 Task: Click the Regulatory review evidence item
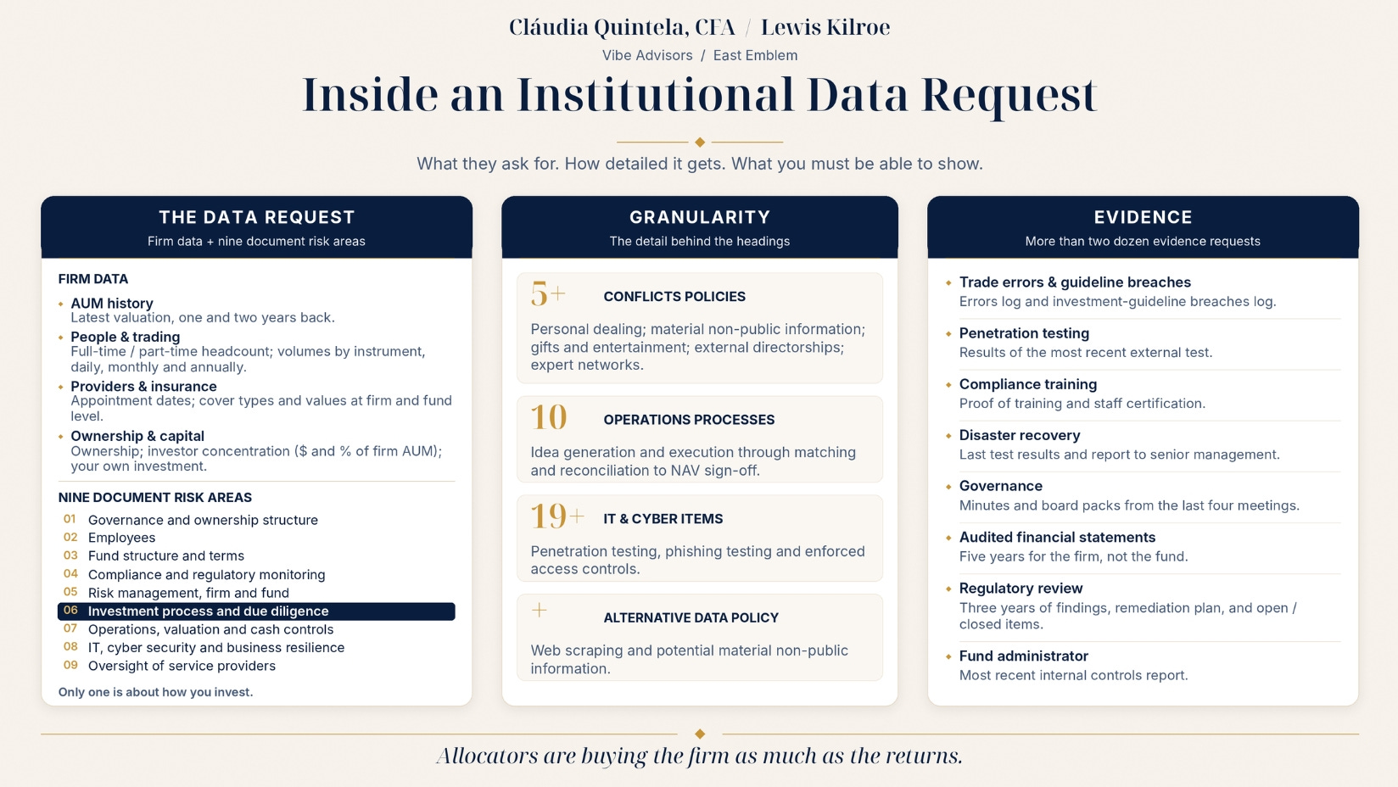(x=1143, y=606)
